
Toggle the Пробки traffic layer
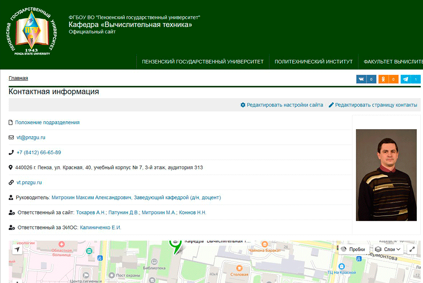pos(354,249)
